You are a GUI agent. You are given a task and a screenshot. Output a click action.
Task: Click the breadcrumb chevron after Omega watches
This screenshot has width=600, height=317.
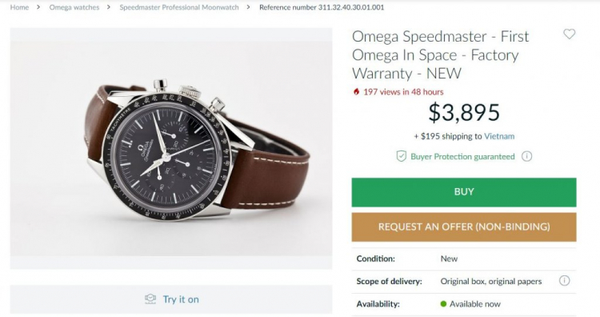pyautogui.click(x=109, y=7)
